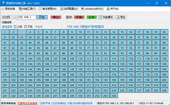Maximize the scanner window
The width and height of the screenshot is (171, 106).
point(157,3)
